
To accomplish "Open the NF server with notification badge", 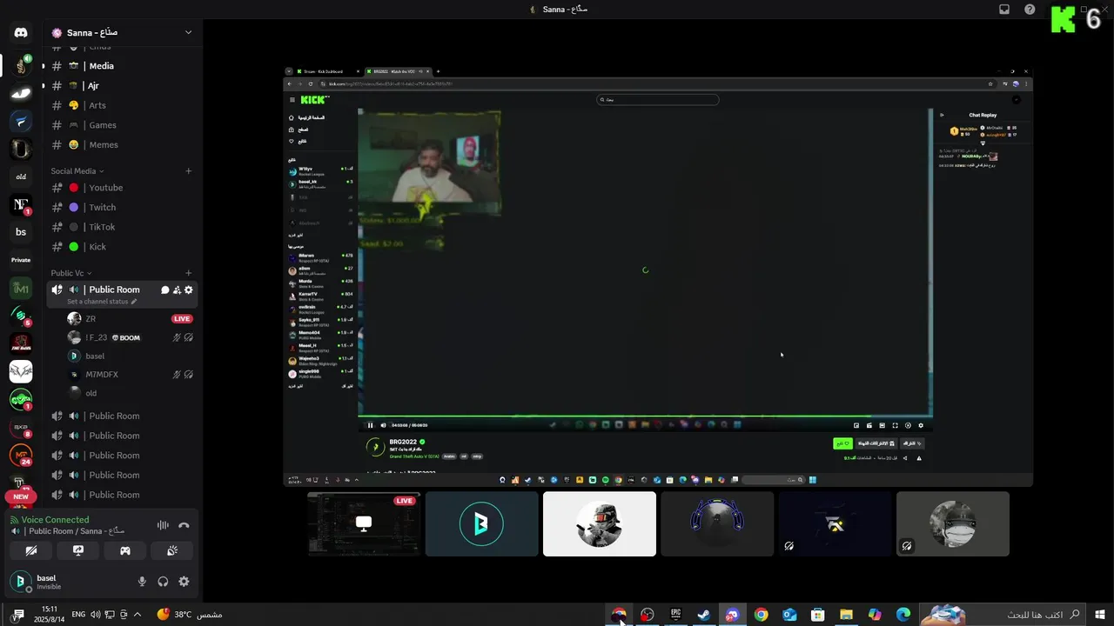I will (x=21, y=204).
